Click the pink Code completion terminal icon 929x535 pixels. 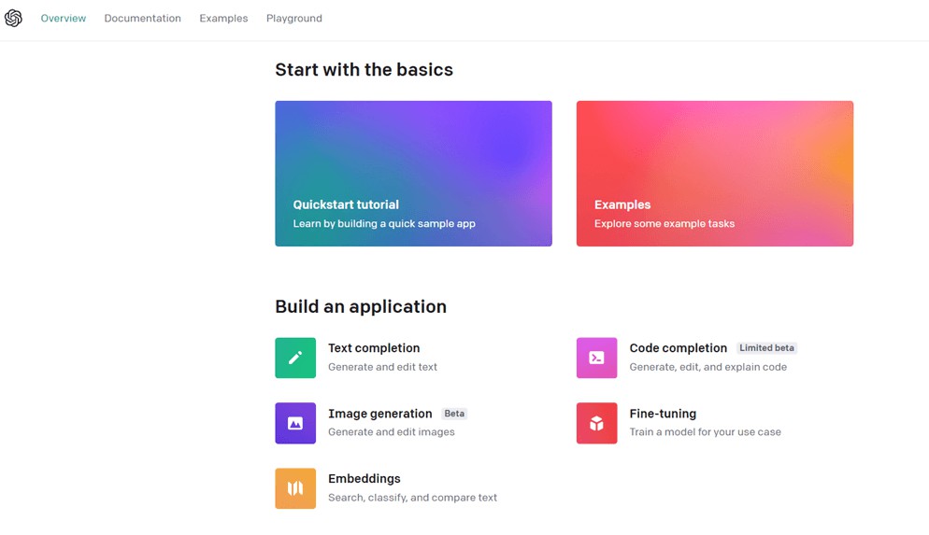point(596,358)
